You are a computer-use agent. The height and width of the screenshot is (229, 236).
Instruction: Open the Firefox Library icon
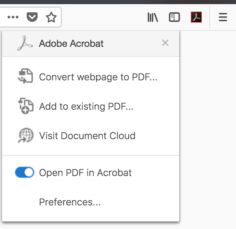(153, 17)
